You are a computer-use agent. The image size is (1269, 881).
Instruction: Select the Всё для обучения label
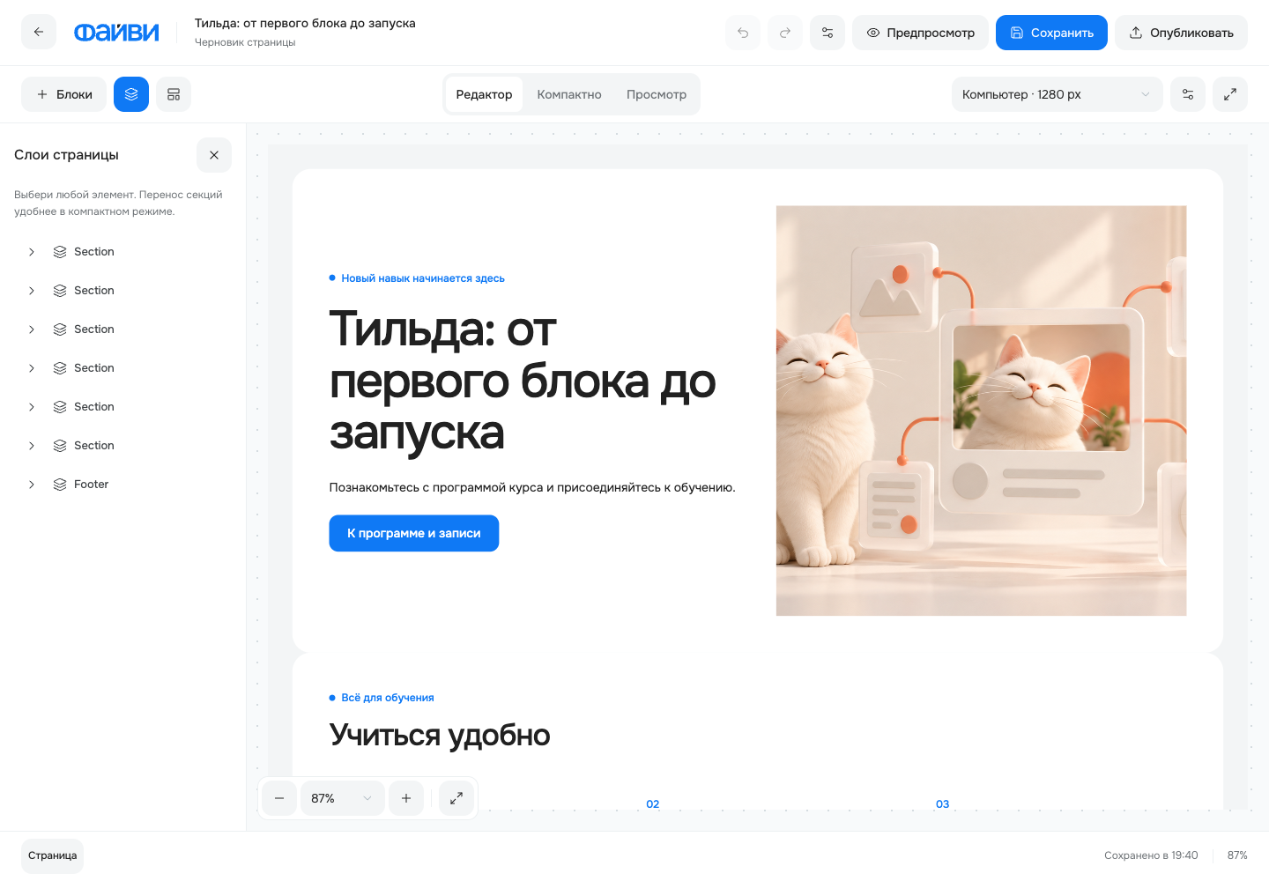382,698
